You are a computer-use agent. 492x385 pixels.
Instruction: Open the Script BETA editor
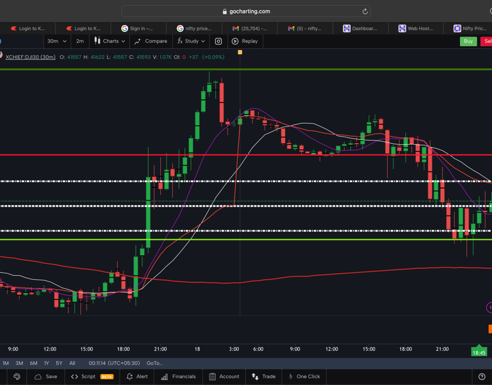point(92,377)
